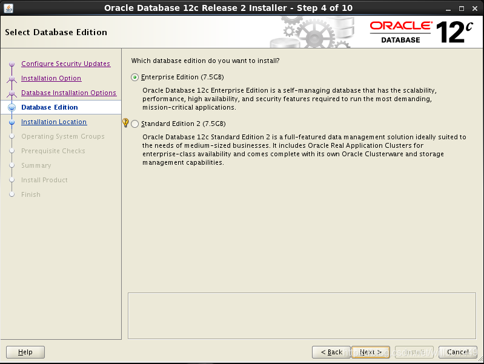Click the Standard Edition 2 description text
This screenshot has height=364, width=484.
coord(304,150)
